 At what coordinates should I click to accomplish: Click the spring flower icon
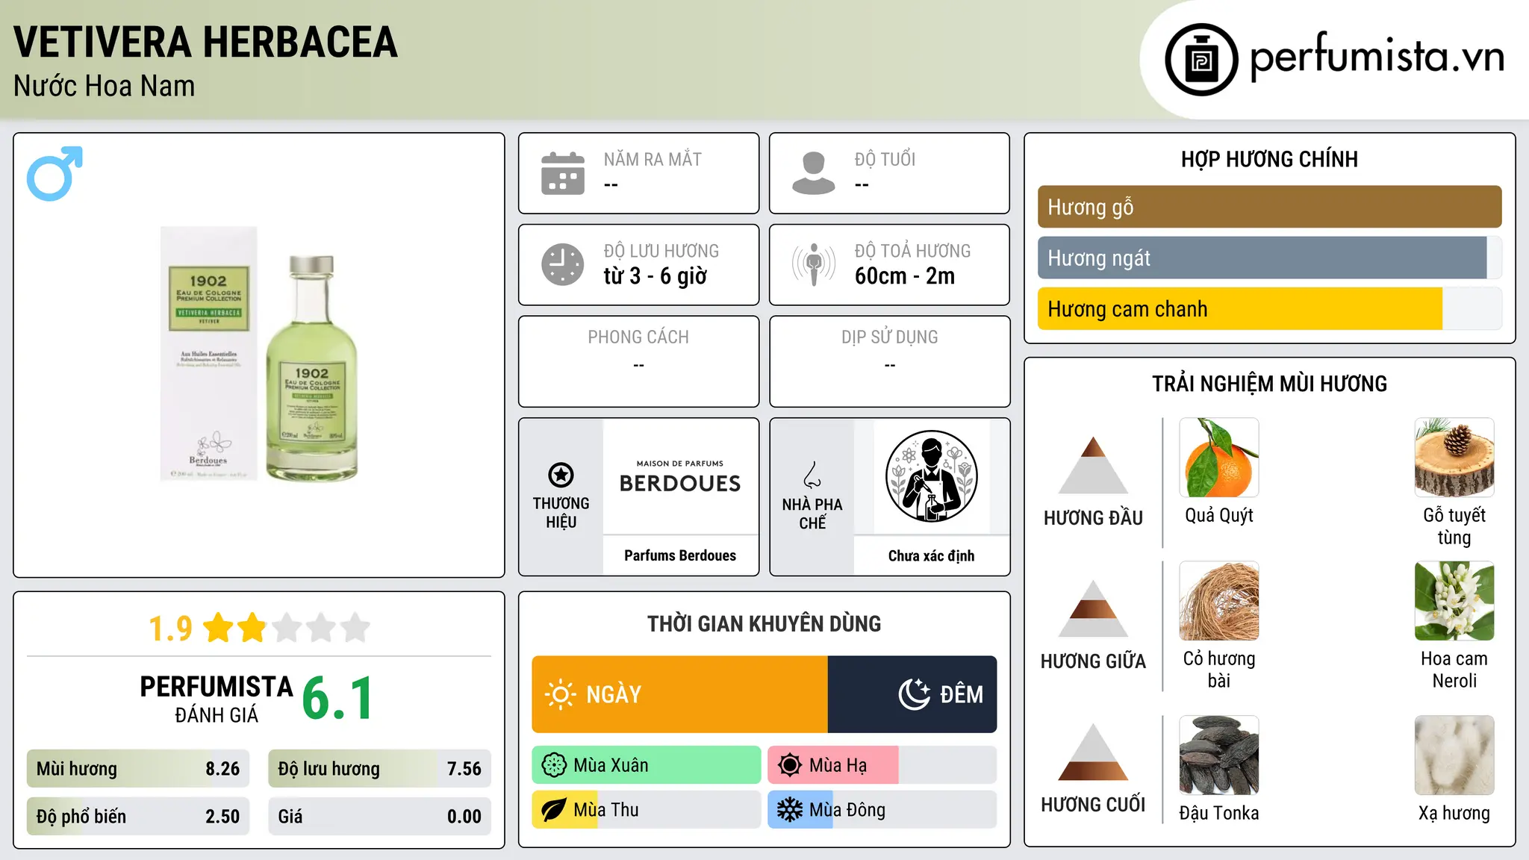pyautogui.click(x=554, y=765)
